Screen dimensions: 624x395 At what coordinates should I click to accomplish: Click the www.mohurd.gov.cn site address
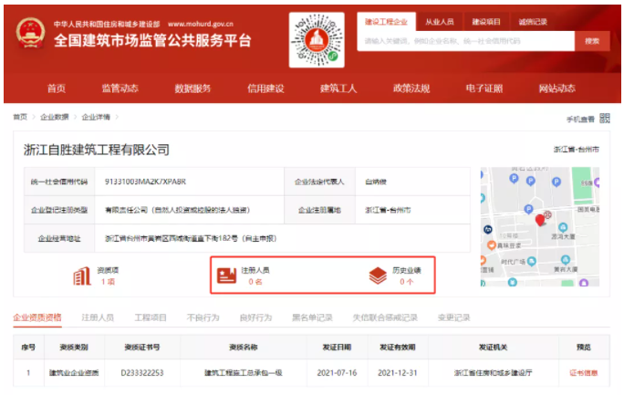(x=201, y=24)
